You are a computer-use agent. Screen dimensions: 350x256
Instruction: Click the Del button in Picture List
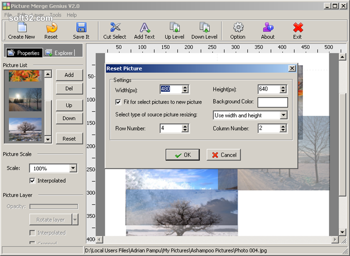click(x=69, y=89)
